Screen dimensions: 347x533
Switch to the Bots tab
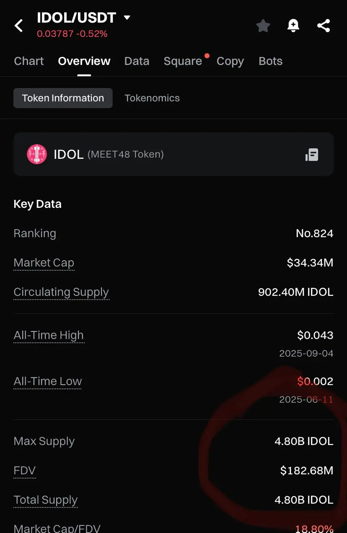click(271, 61)
